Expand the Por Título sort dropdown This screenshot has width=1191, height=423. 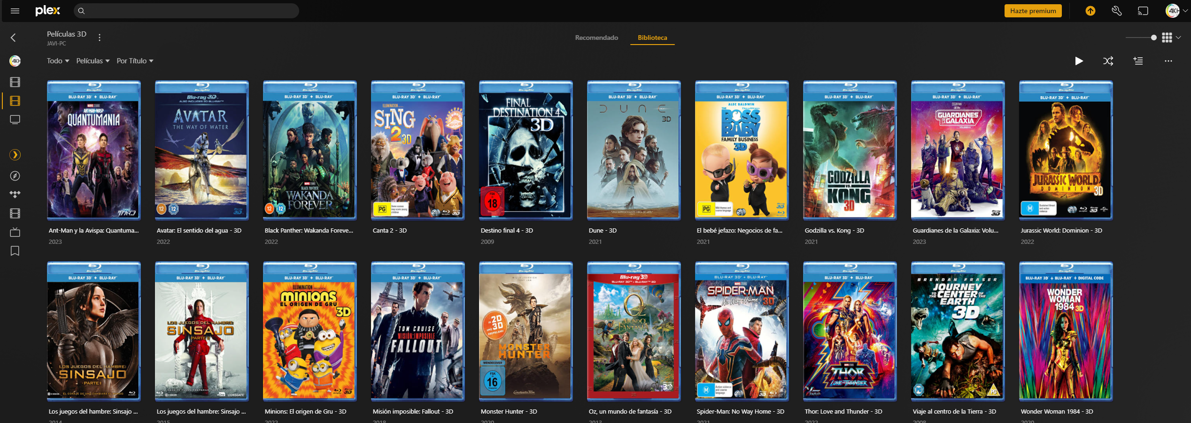pyautogui.click(x=135, y=61)
